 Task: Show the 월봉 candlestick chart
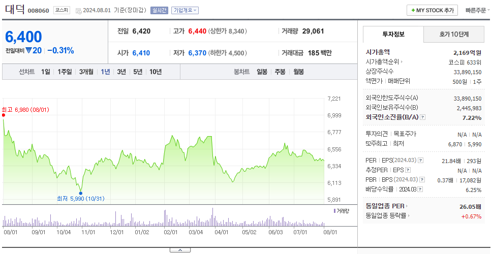(299, 72)
